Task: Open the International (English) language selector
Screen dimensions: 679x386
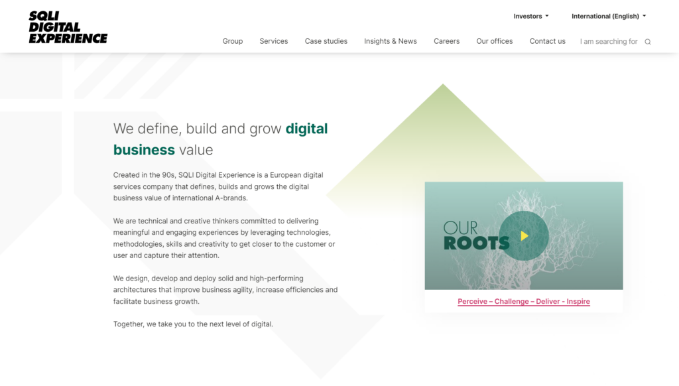Action: coord(609,16)
